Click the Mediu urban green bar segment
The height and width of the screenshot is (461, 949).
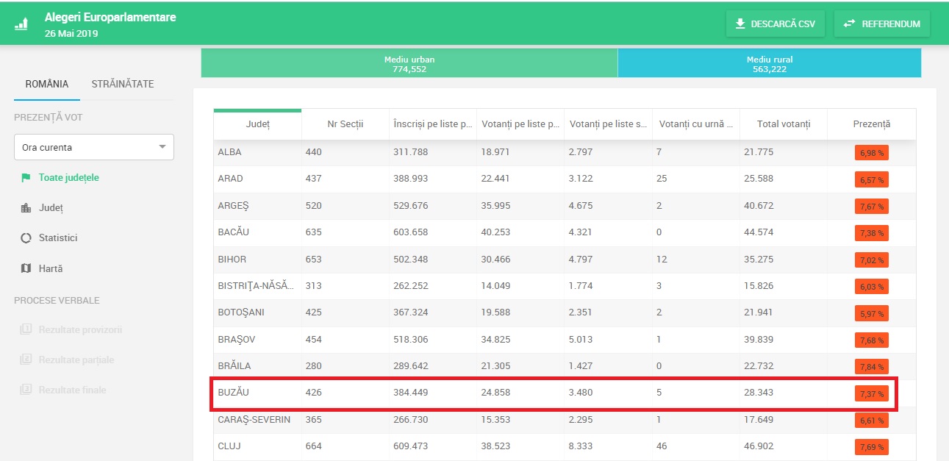(409, 64)
